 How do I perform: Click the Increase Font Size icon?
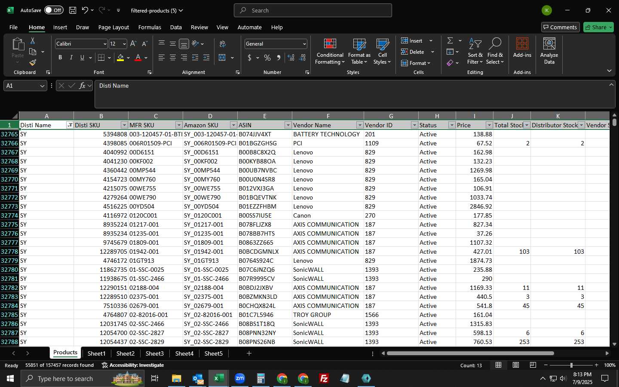(x=133, y=44)
